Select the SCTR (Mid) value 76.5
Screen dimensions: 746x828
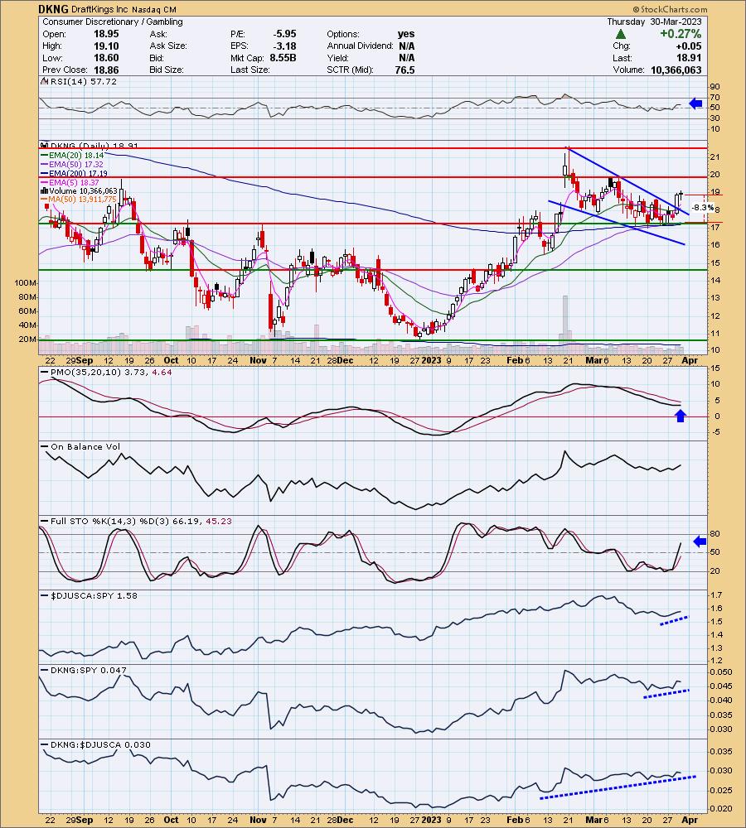tap(404, 70)
